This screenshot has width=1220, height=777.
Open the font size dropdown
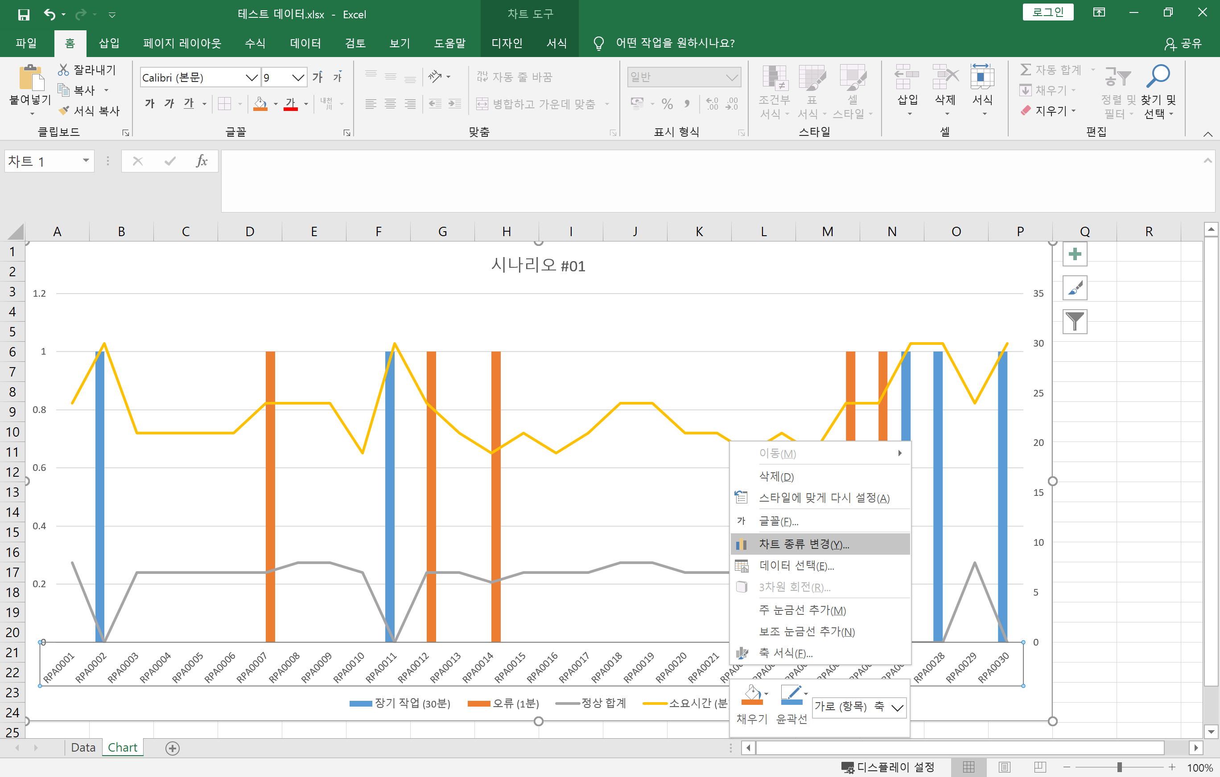pos(298,78)
